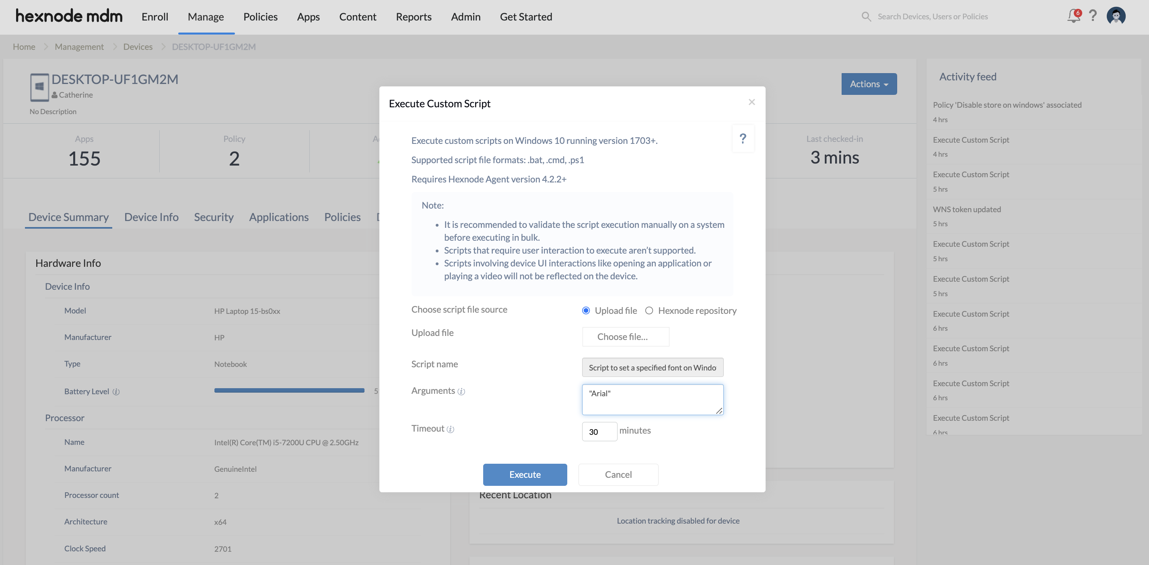Image resolution: width=1149 pixels, height=565 pixels.
Task: Click the Arguments text area
Action: coord(652,399)
